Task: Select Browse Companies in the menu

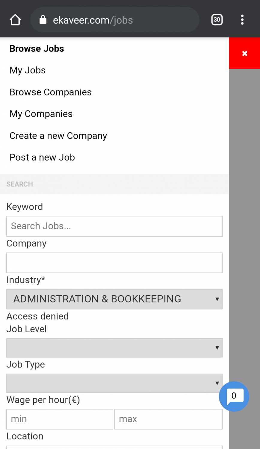Action: coord(51,92)
